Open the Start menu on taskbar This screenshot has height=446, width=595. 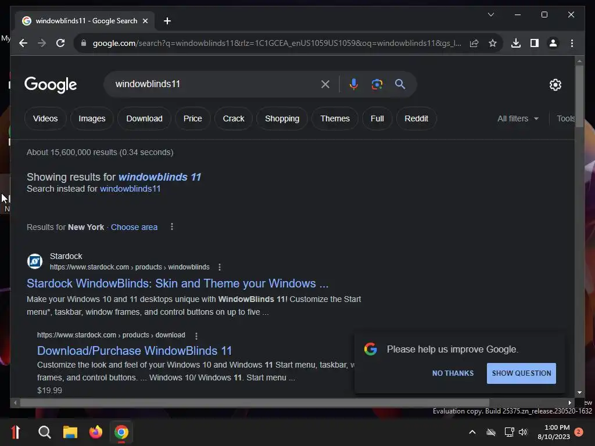pyautogui.click(x=16, y=432)
